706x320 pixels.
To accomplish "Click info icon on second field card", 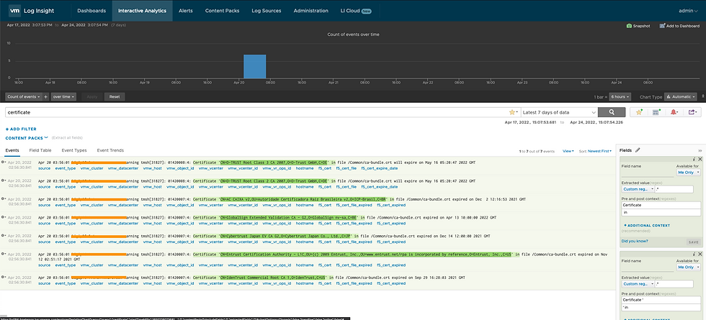I will (x=694, y=254).
